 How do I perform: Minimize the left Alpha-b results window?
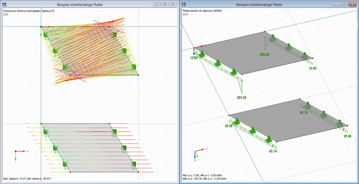[x=157, y=5]
